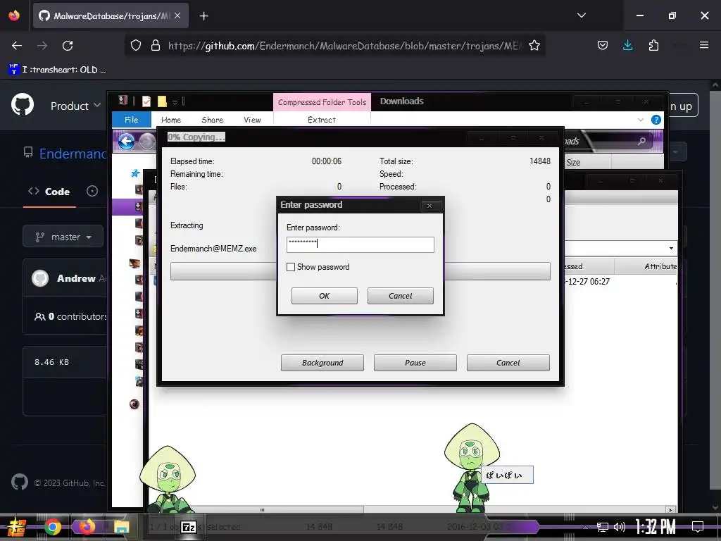Click the Explorer search magnifier icon
Image resolution: width=721 pixels, height=541 pixels.
pyautogui.click(x=642, y=141)
